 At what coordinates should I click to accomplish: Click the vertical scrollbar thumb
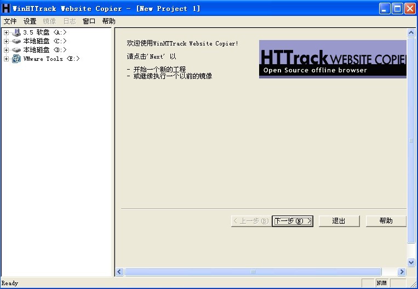pos(411,140)
